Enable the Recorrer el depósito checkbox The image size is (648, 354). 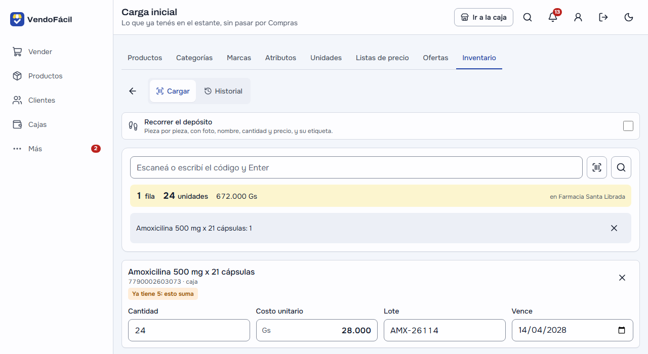coord(628,126)
